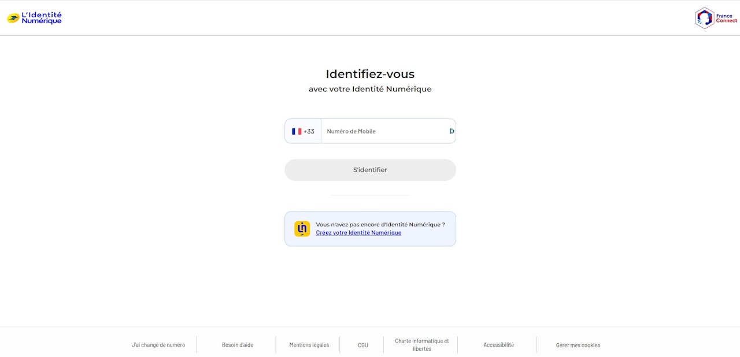
Task: Click the "Vous n'avez pas encore" text
Action: [x=380, y=224]
